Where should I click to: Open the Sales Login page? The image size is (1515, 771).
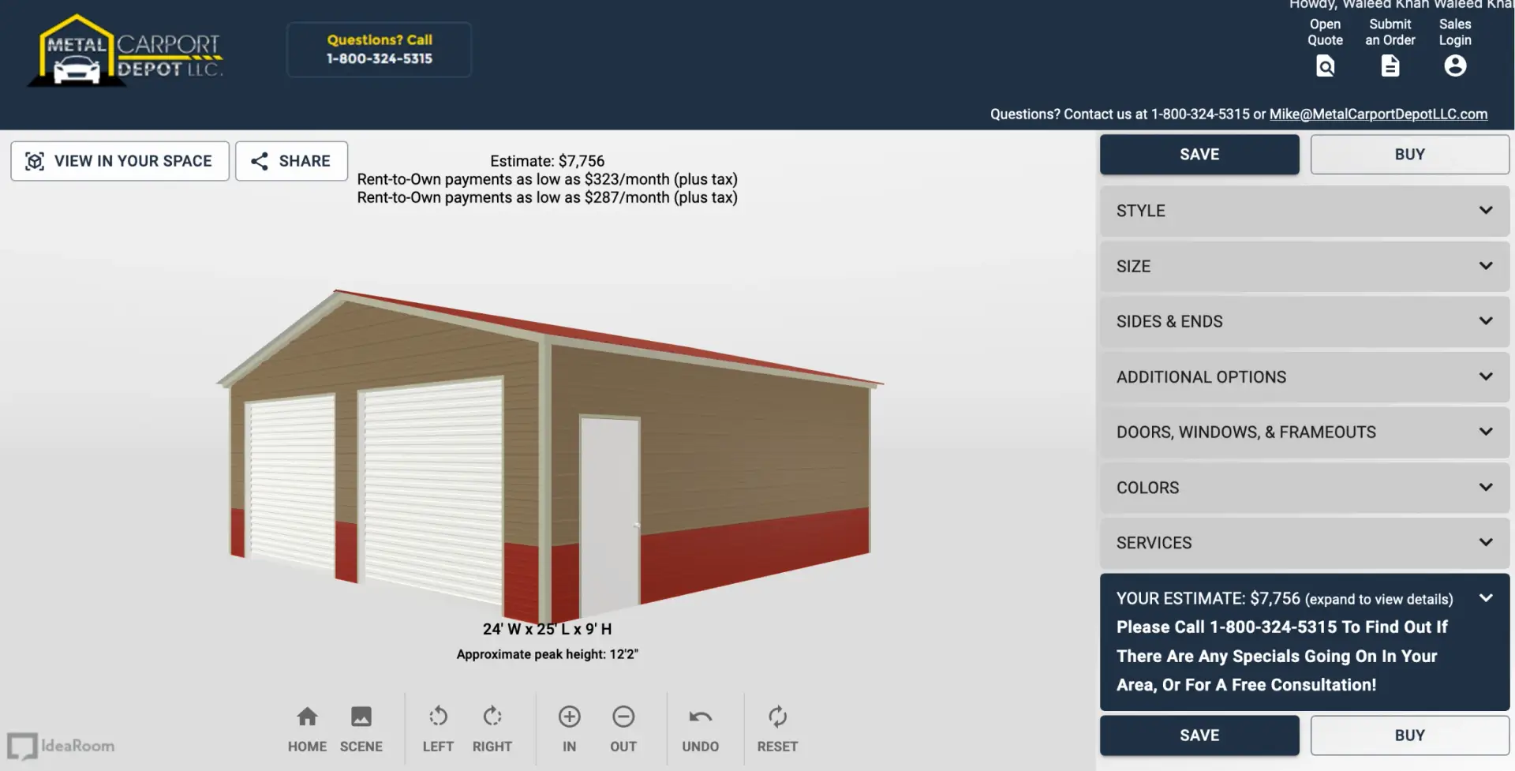tap(1454, 65)
